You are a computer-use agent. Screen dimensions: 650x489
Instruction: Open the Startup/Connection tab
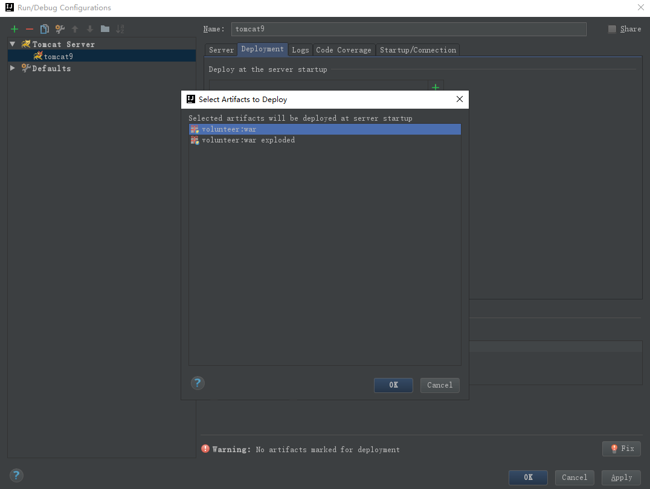click(x=418, y=50)
